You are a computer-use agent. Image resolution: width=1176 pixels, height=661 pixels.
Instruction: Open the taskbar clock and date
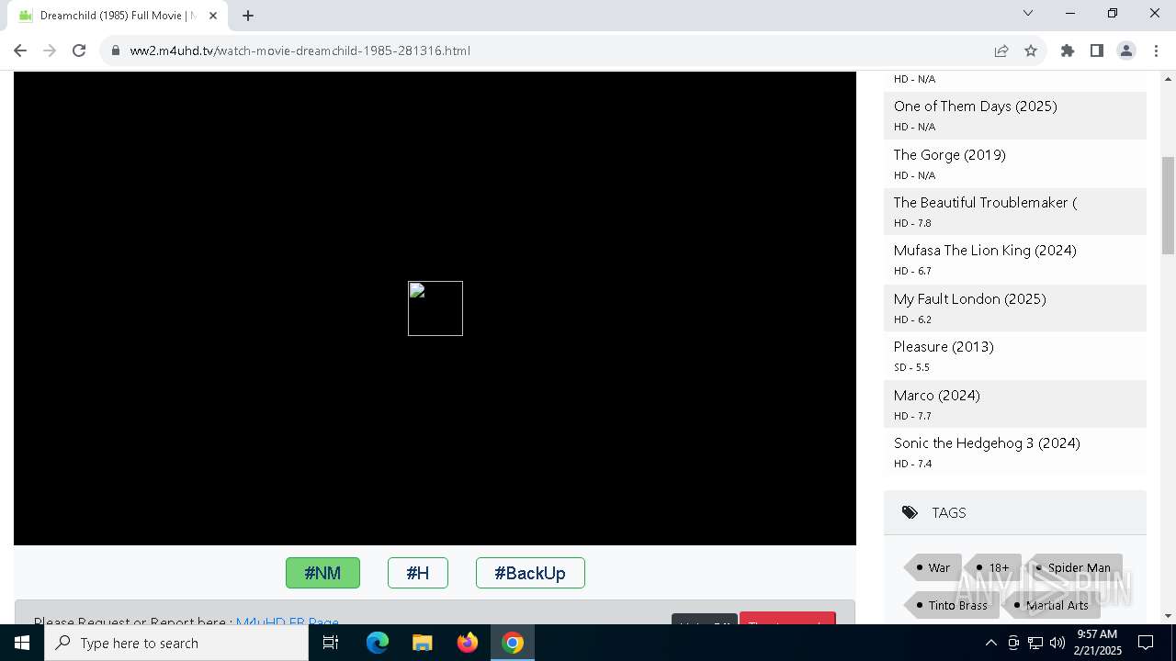(x=1098, y=643)
